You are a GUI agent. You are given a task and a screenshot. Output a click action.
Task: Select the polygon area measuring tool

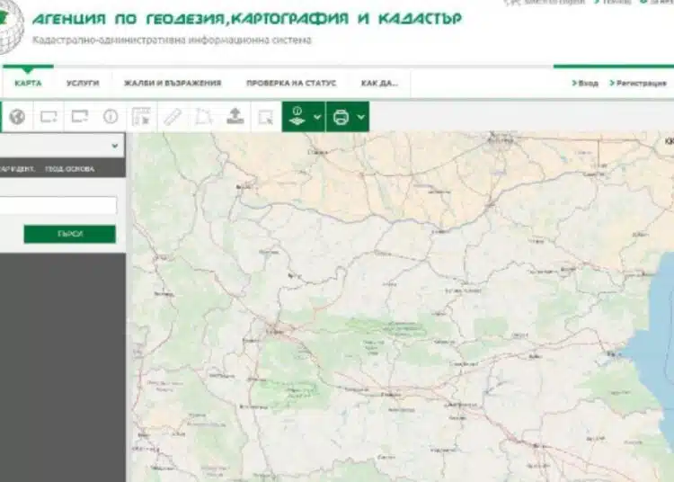(x=204, y=117)
